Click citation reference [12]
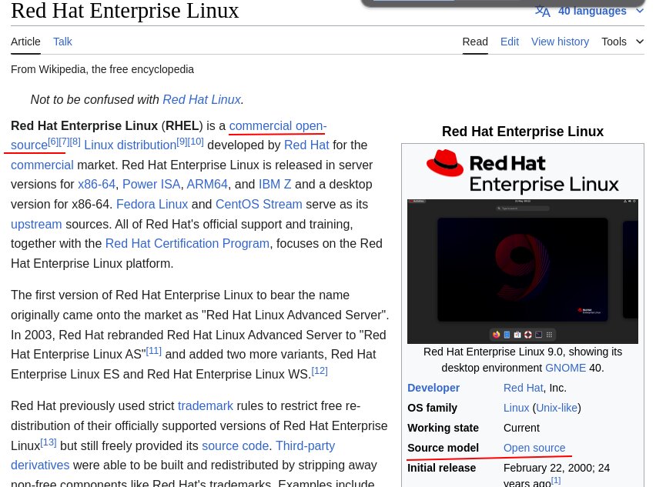The height and width of the screenshot is (487, 666). coord(320,371)
